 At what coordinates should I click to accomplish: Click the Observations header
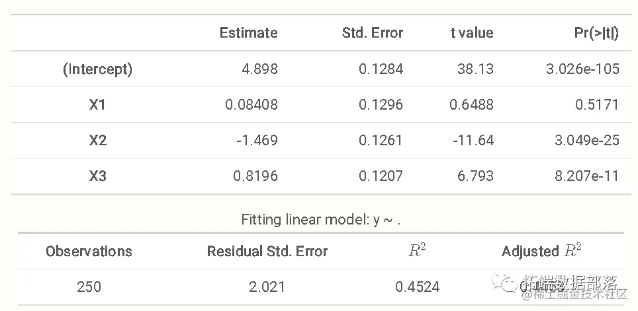pos(89,252)
